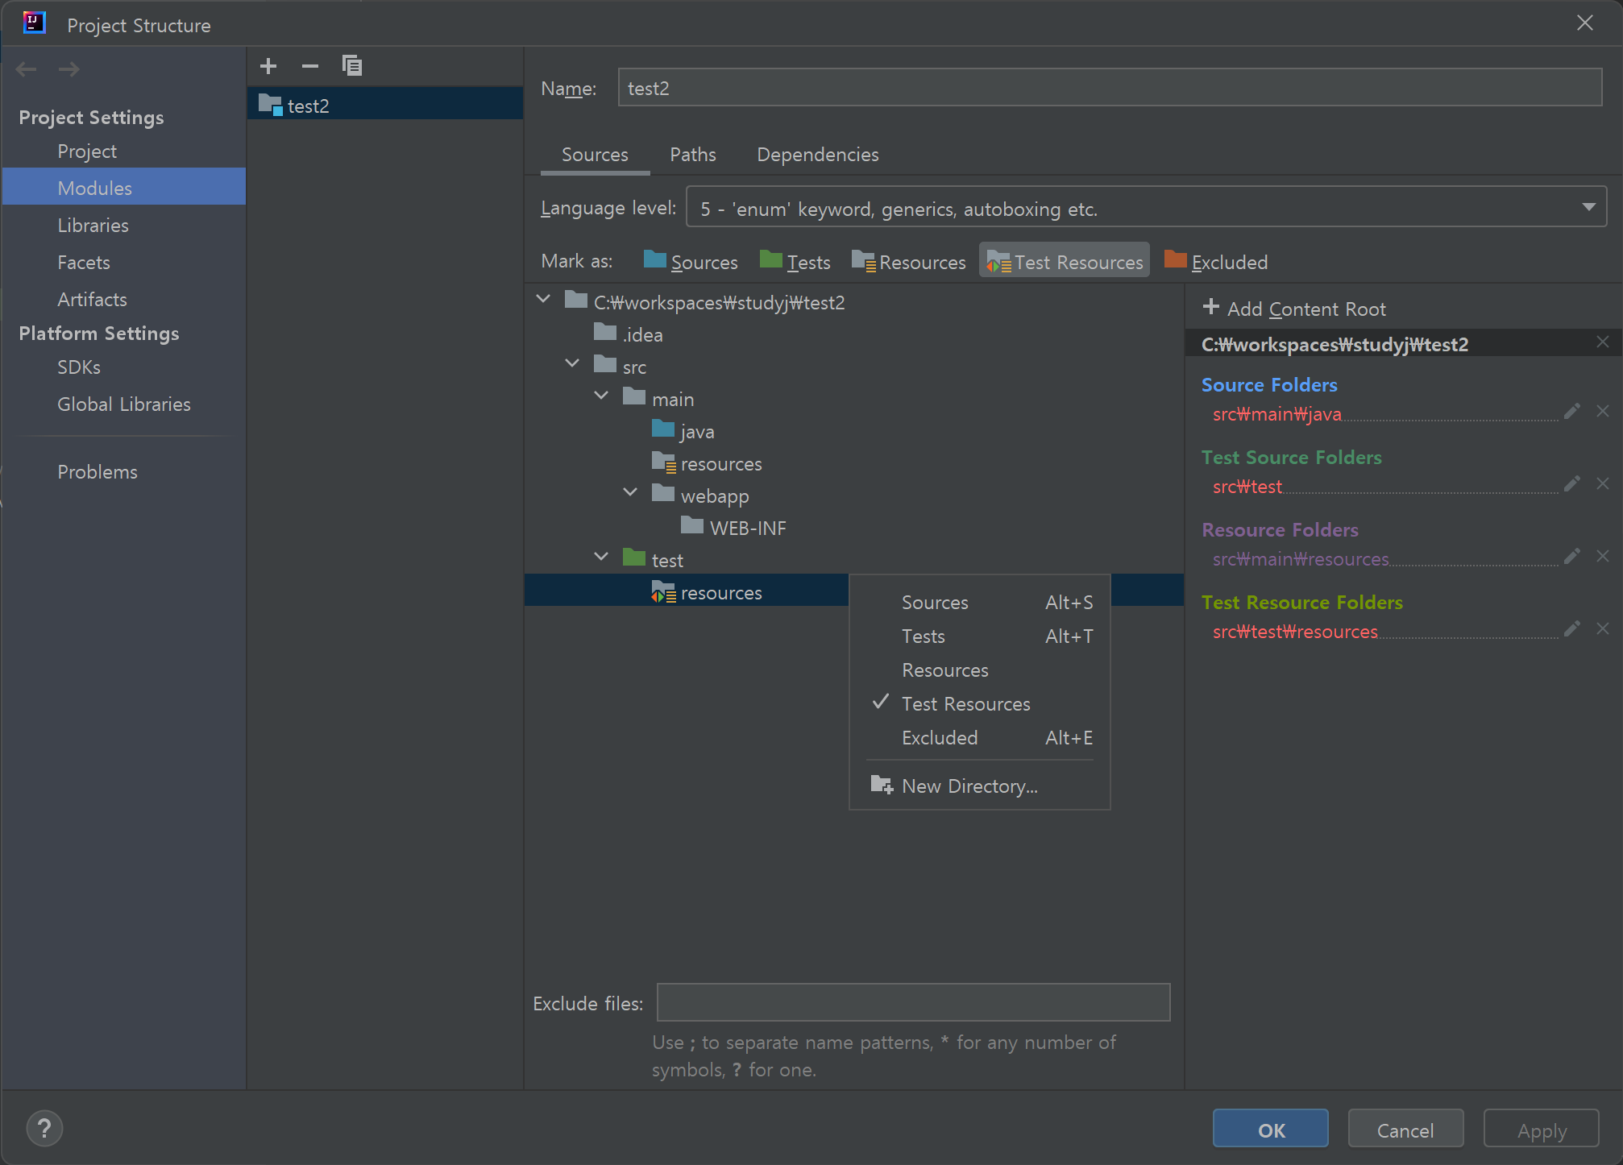Viewport: 1623px width, 1165px height.
Task: Remove src\test from test source folders
Action: [x=1603, y=483]
